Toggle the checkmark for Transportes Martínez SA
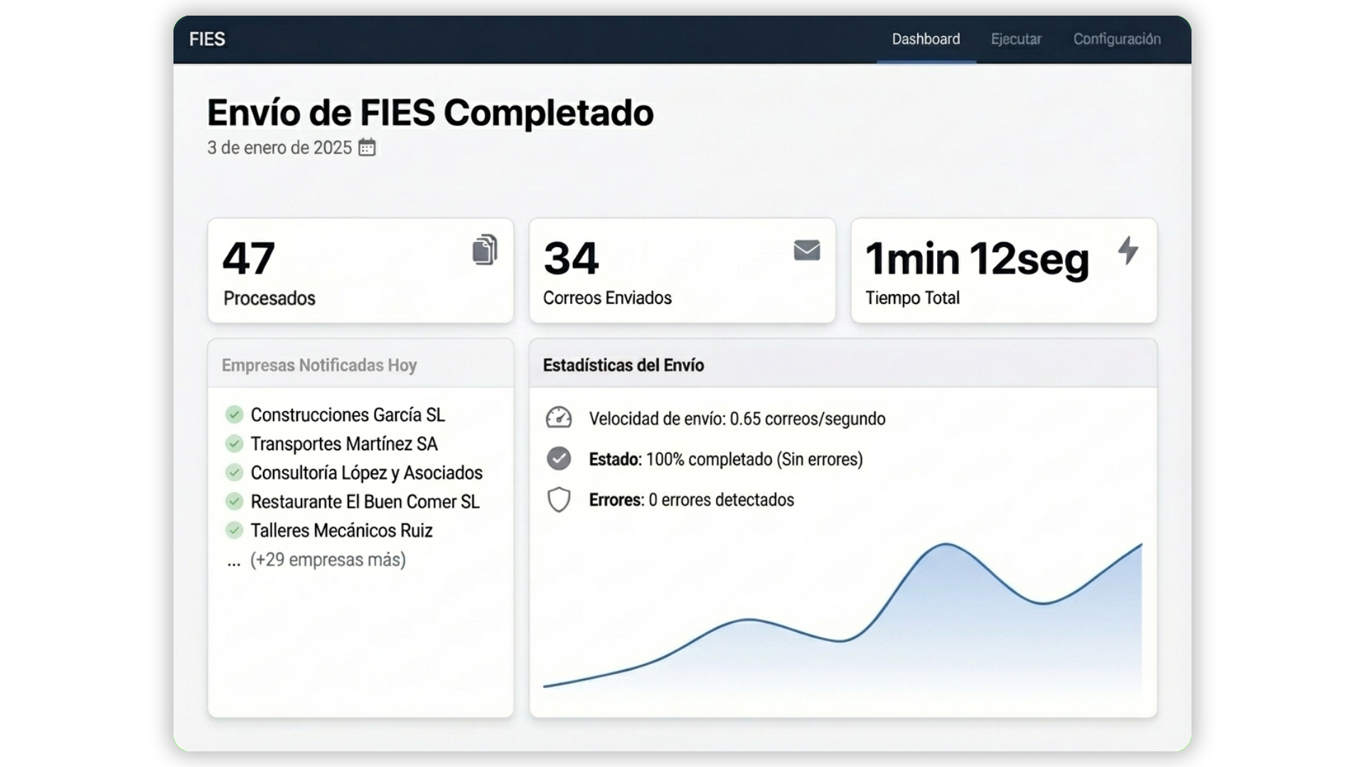 (x=235, y=444)
